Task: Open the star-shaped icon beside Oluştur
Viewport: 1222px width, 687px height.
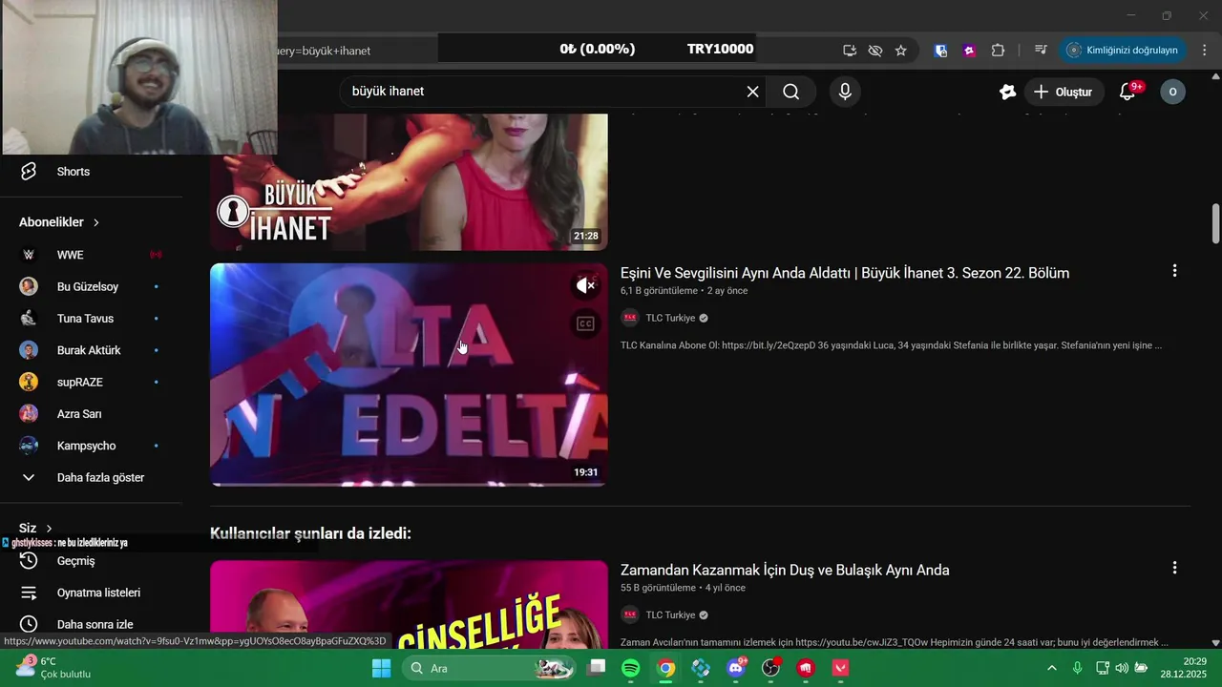Action: point(1007,92)
